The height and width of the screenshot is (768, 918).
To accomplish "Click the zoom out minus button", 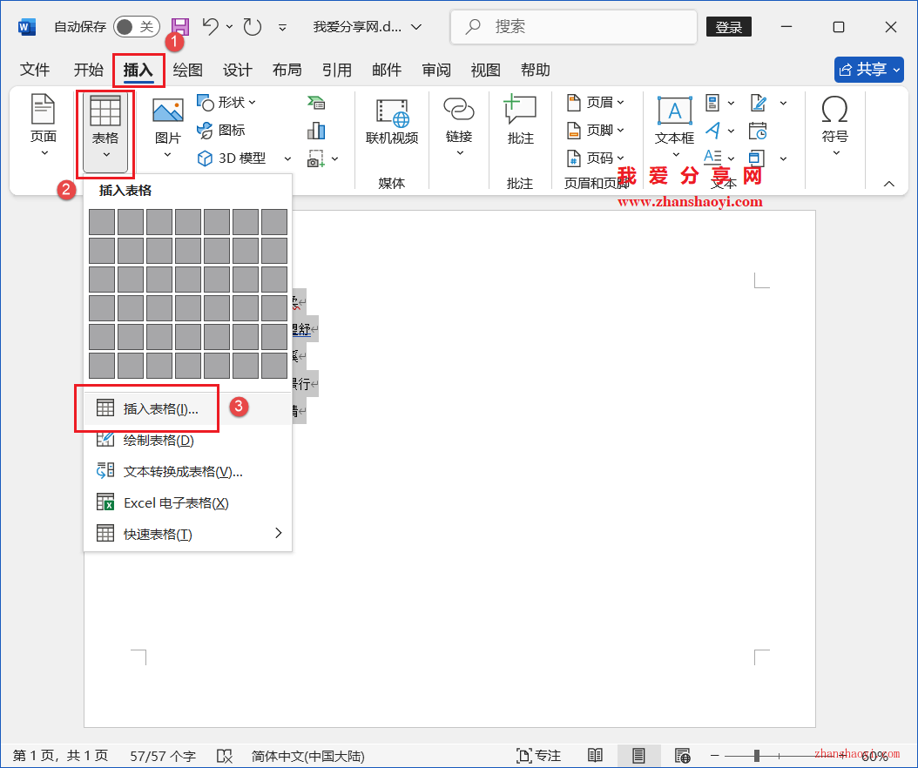I will coord(714,756).
